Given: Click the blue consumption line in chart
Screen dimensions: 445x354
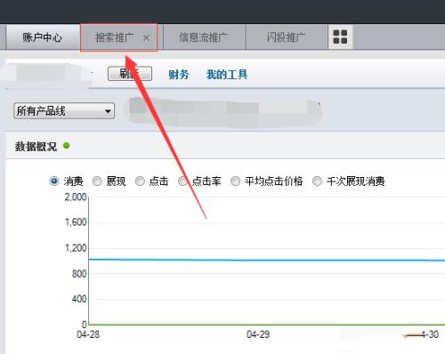Looking at the screenshot, I should coord(267,260).
